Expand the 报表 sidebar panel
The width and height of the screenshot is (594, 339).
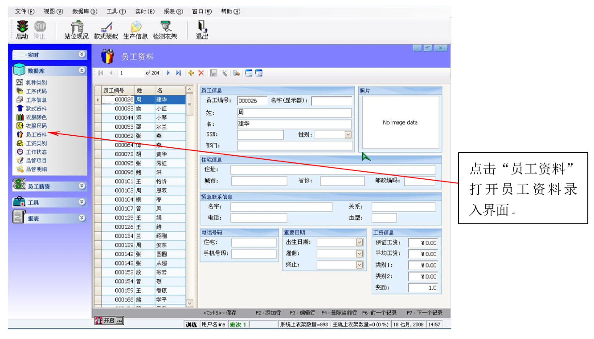[x=82, y=218]
